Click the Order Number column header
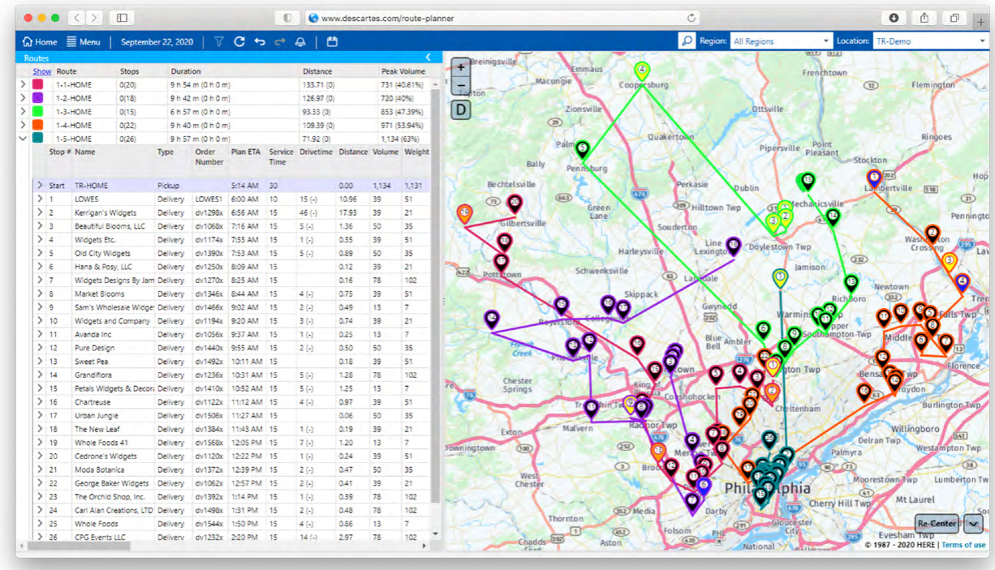The height and width of the screenshot is (570, 995). [x=209, y=156]
